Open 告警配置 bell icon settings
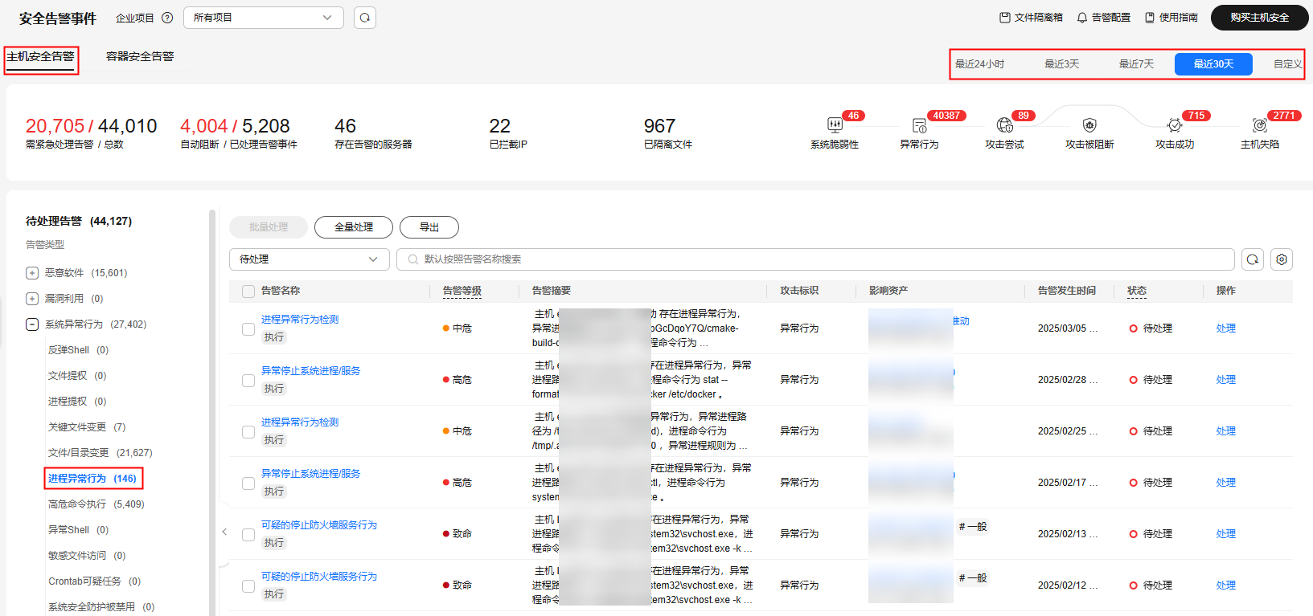Viewport: 1313px width, 616px height. [x=1082, y=18]
